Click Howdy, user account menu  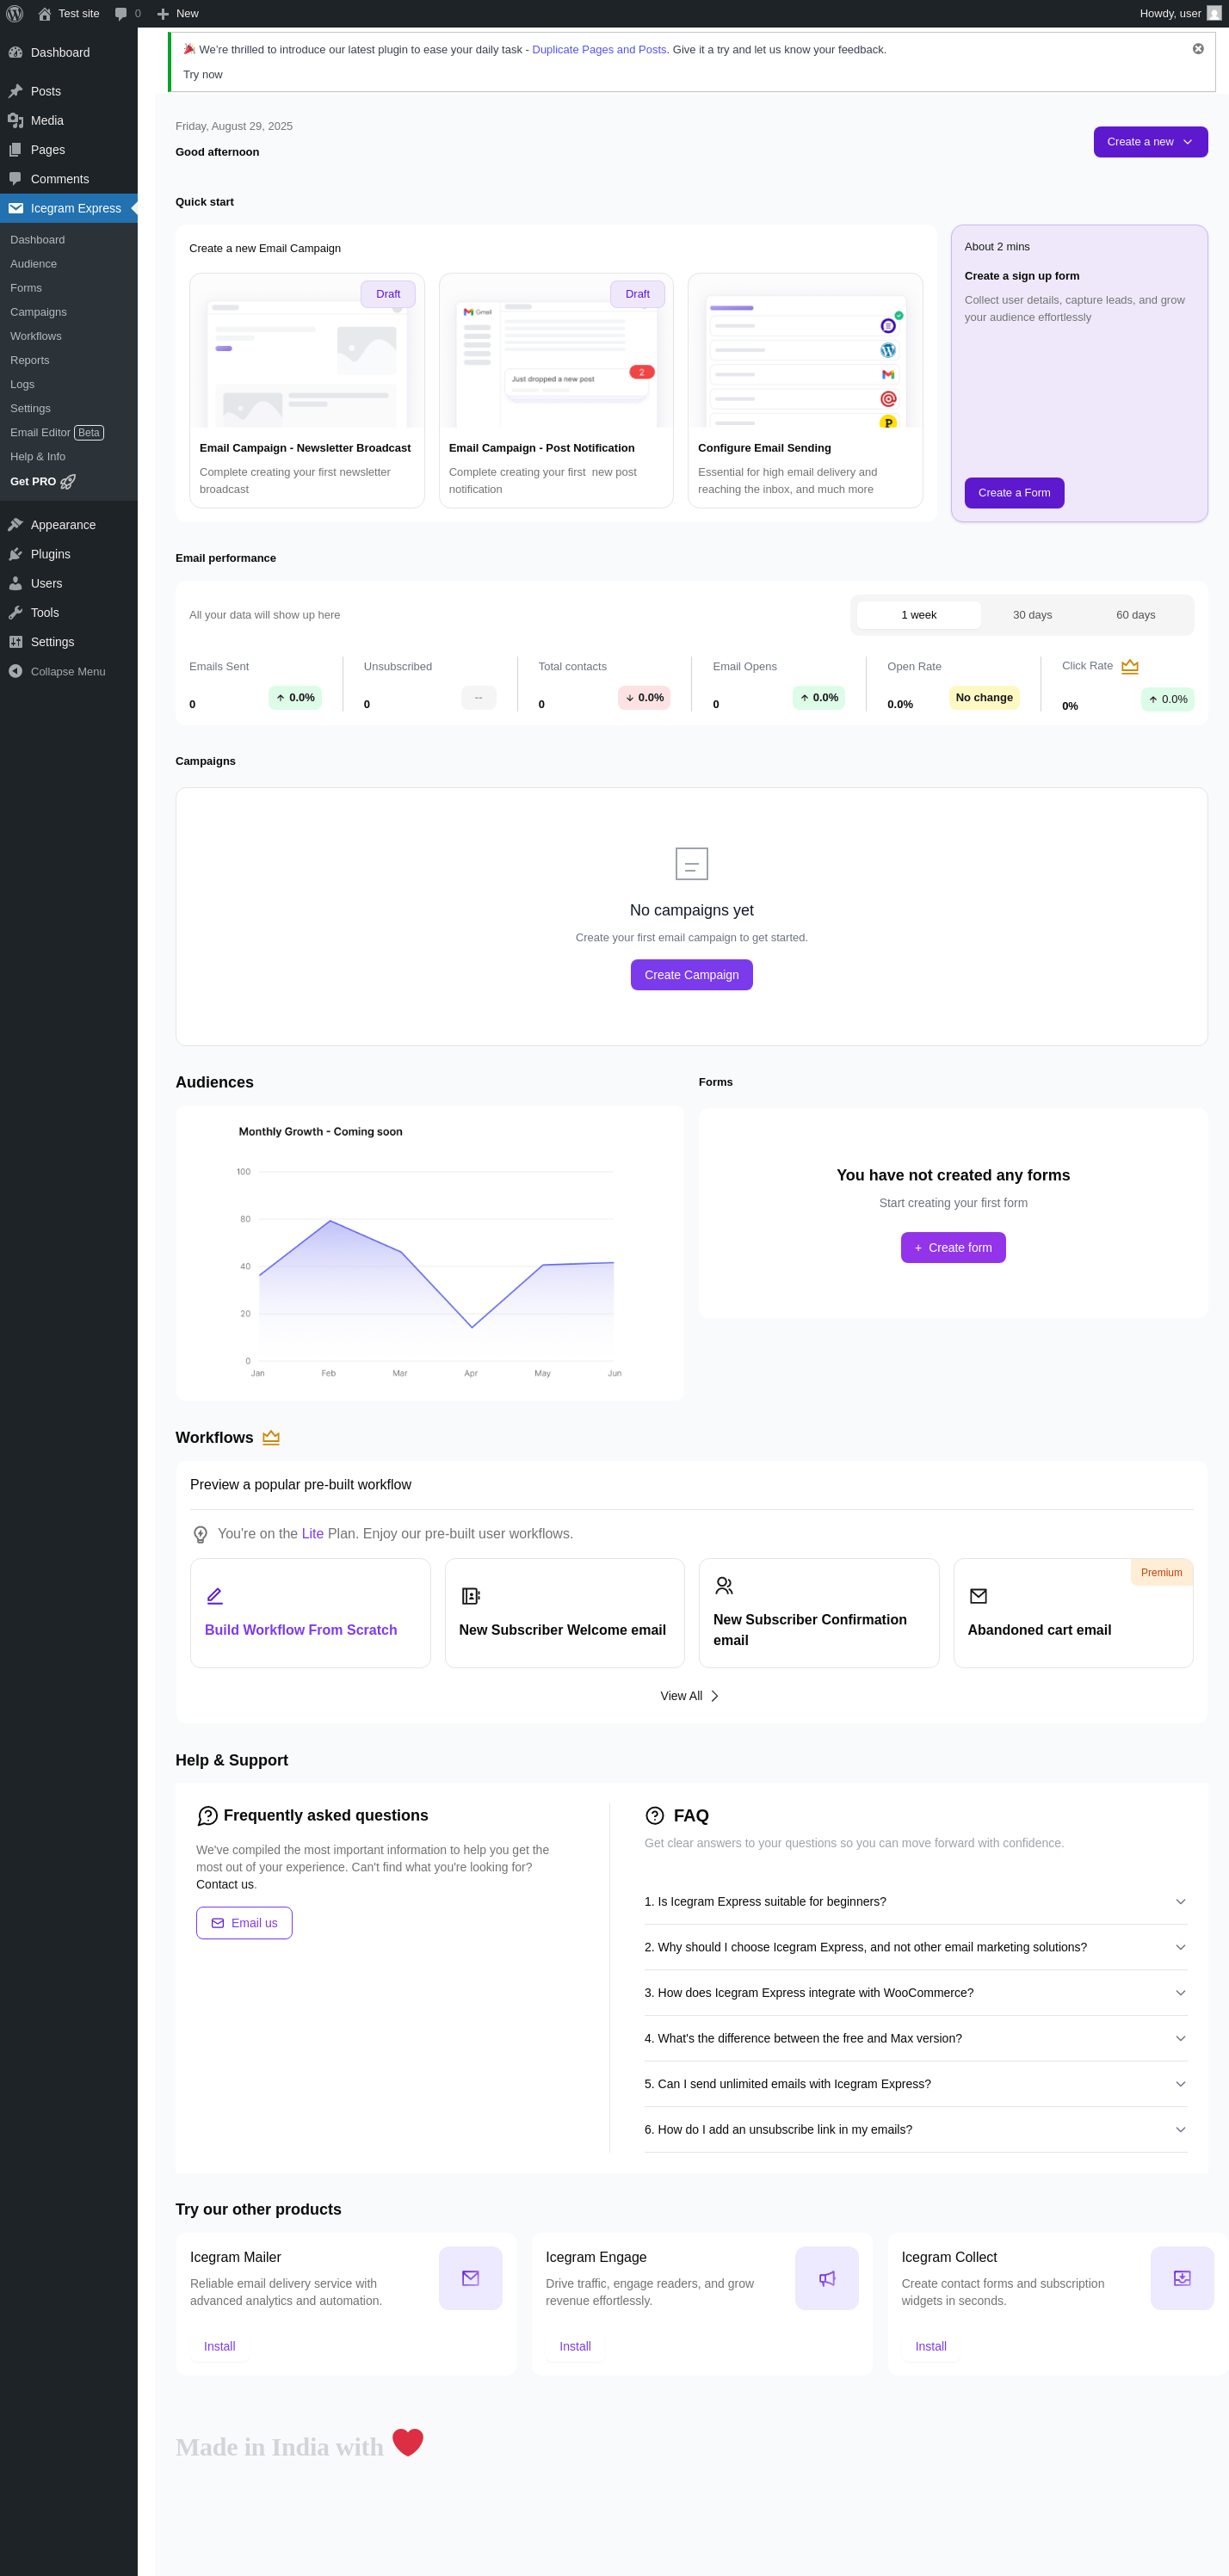[1179, 13]
